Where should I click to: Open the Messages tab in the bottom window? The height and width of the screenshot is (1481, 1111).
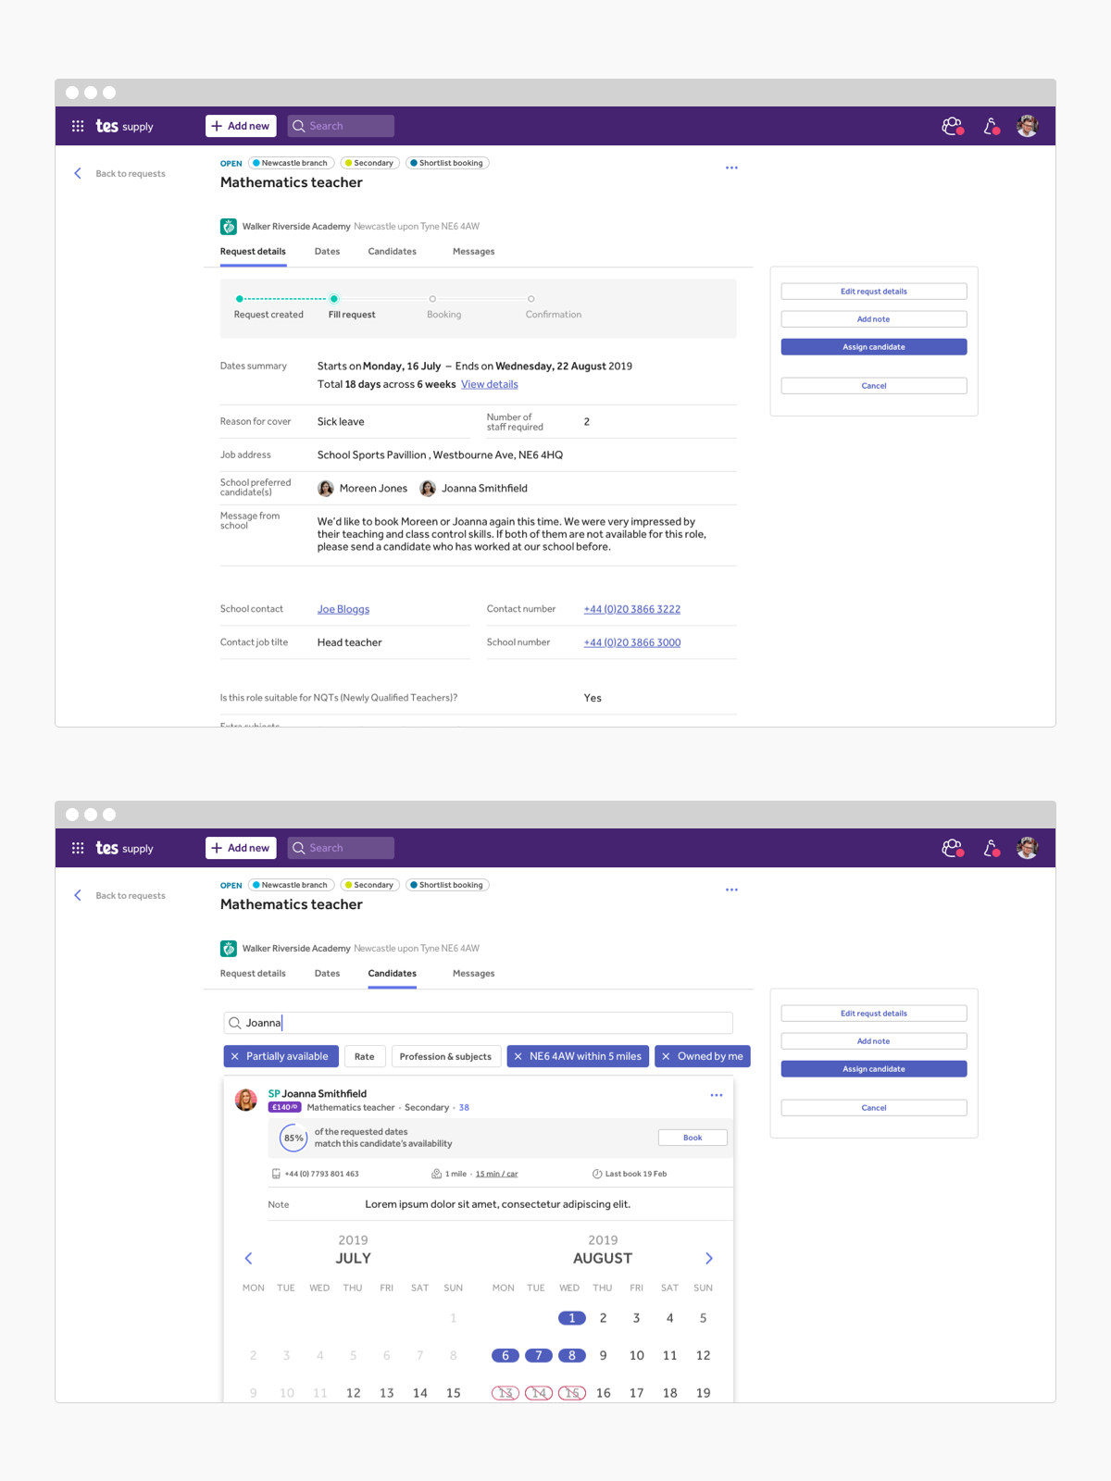click(474, 974)
